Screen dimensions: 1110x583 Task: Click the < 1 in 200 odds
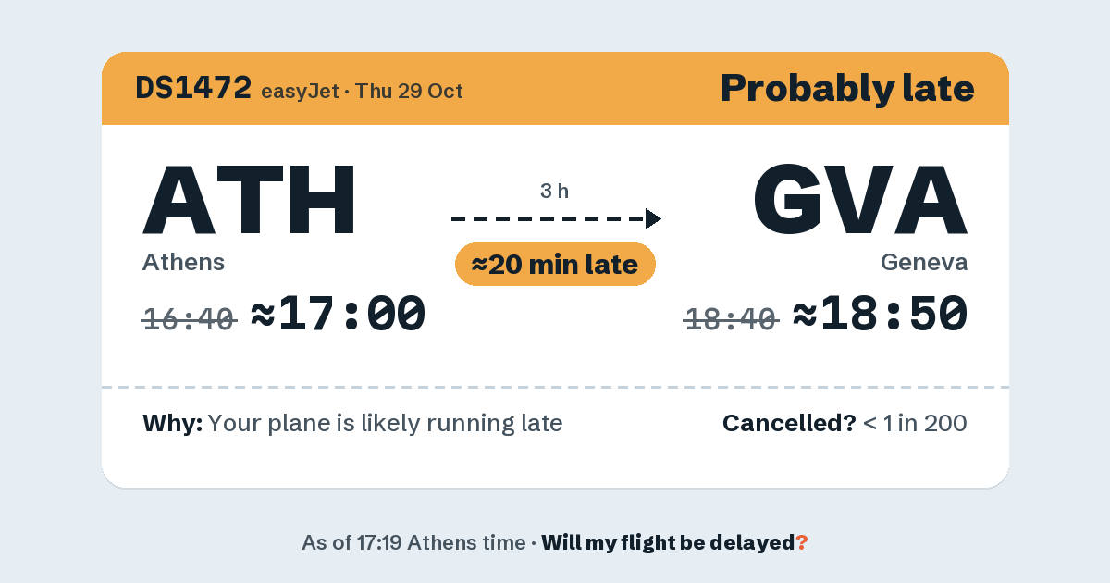coord(915,424)
